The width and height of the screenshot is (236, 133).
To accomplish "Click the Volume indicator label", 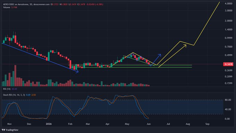I will click(7, 7).
